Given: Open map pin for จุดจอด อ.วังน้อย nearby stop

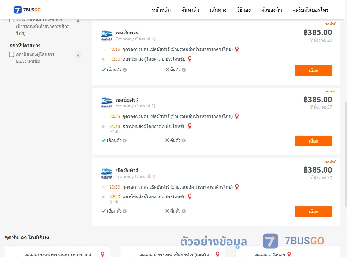Looking at the screenshot, I should click(x=289, y=254).
